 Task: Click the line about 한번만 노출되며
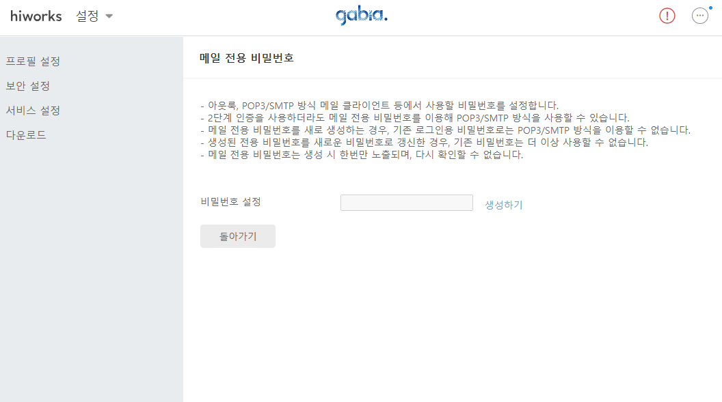tap(362, 155)
